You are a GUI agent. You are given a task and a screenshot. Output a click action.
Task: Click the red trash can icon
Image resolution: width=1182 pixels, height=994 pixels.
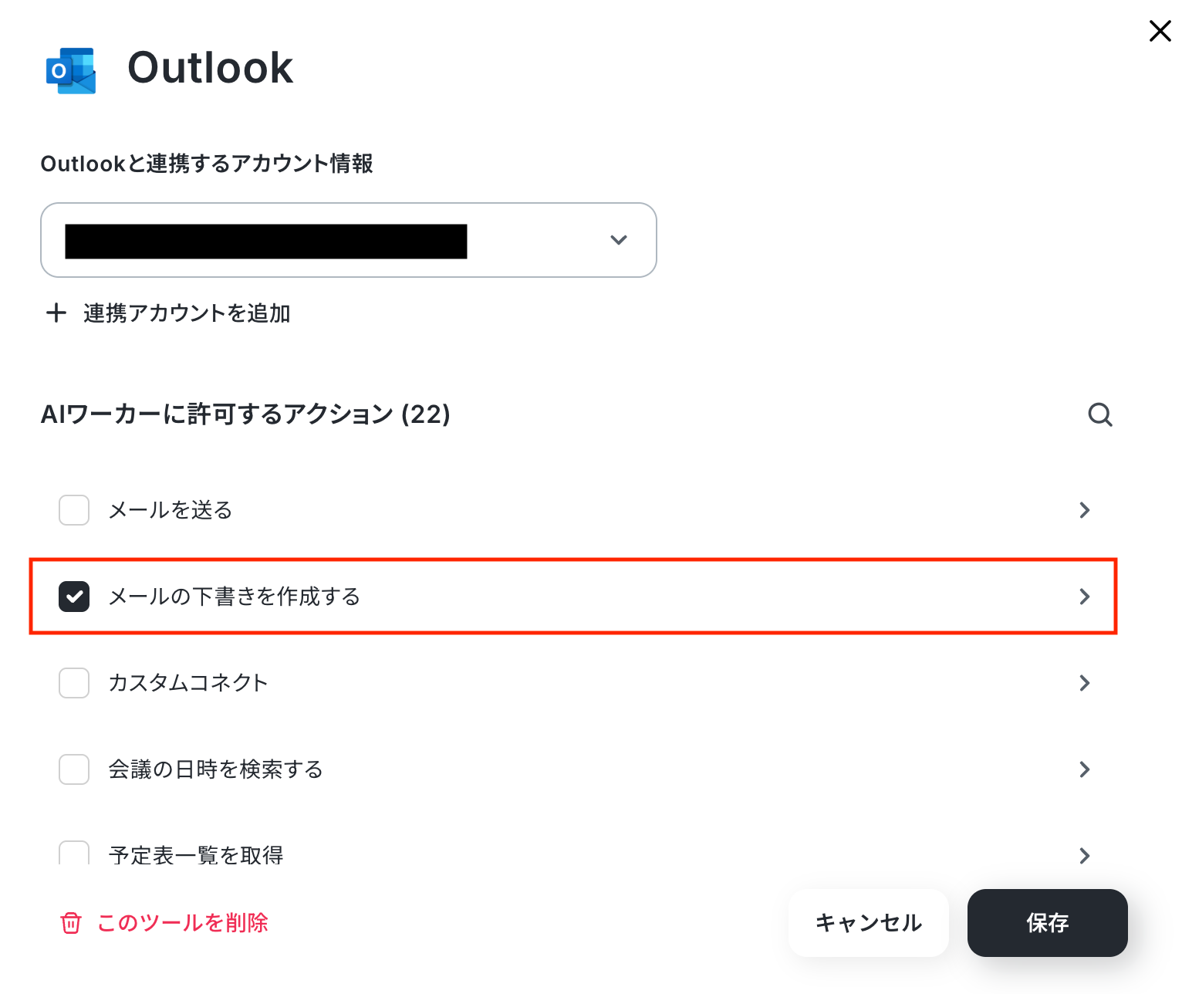coord(71,923)
